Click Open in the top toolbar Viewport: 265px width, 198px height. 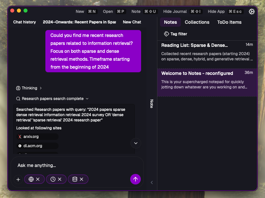108,12
